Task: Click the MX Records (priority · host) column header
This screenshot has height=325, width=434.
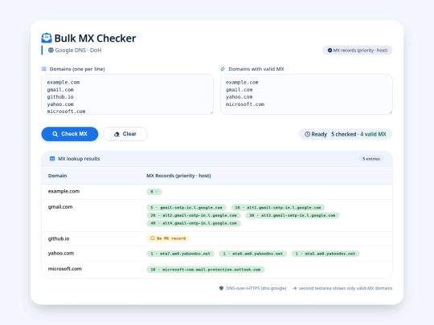Action: click(x=178, y=176)
